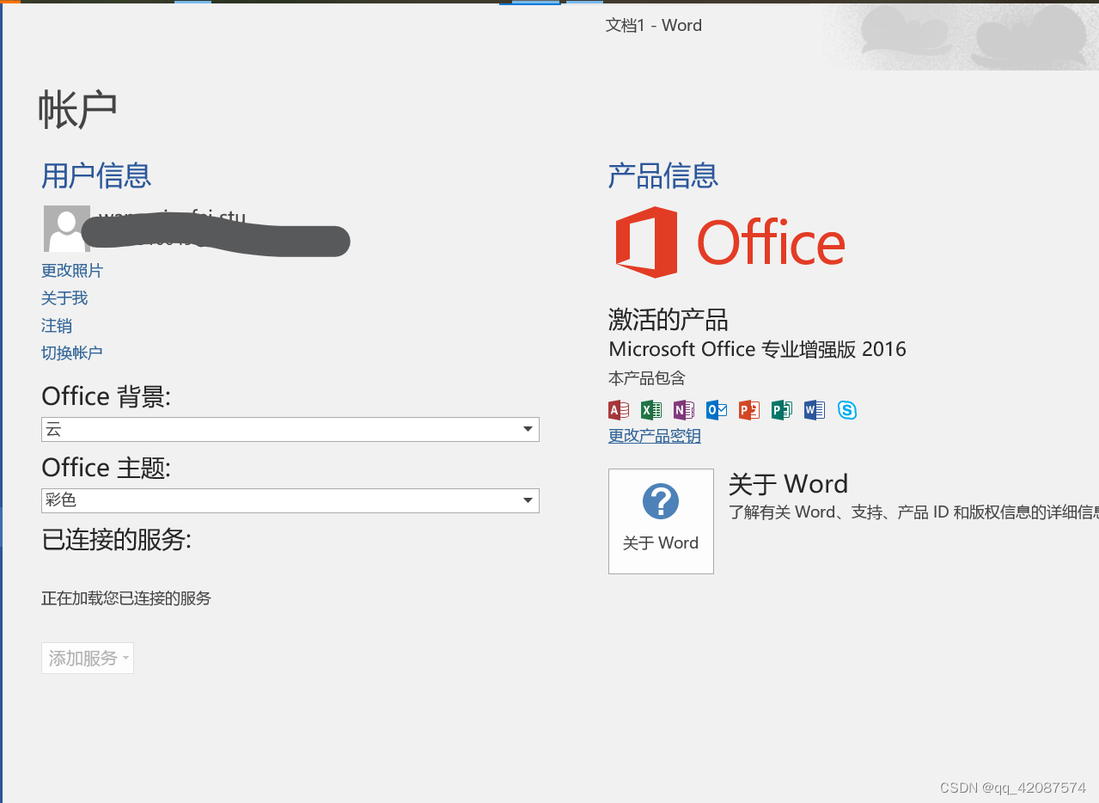Open the 关于 Word button
Screen dimensions: 1099x803
coord(661,521)
